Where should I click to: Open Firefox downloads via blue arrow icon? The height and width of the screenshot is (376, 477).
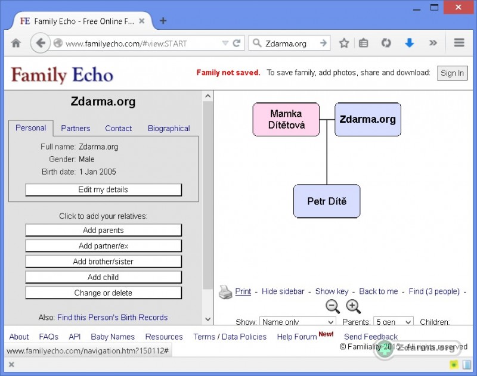pyautogui.click(x=410, y=42)
